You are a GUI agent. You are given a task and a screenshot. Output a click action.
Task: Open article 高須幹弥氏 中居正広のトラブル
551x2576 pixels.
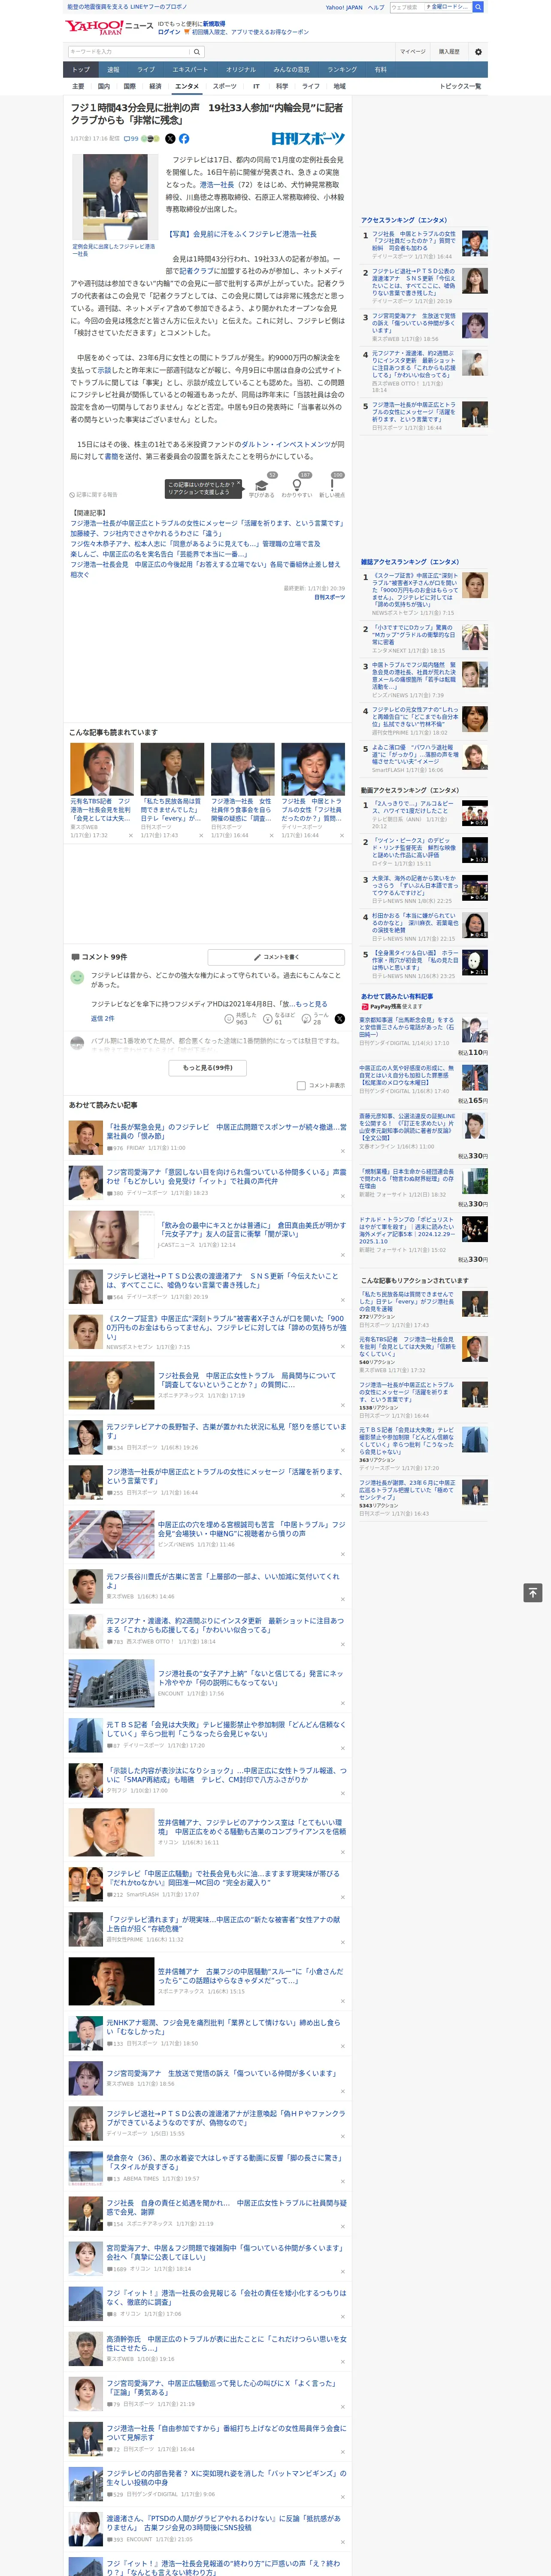226,2343
